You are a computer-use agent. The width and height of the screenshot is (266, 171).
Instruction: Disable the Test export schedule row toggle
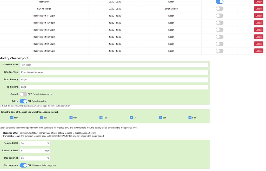click(x=220, y=2)
